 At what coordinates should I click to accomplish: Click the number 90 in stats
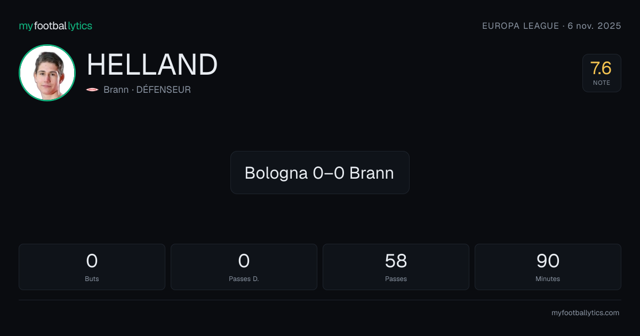[x=548, y=261]
